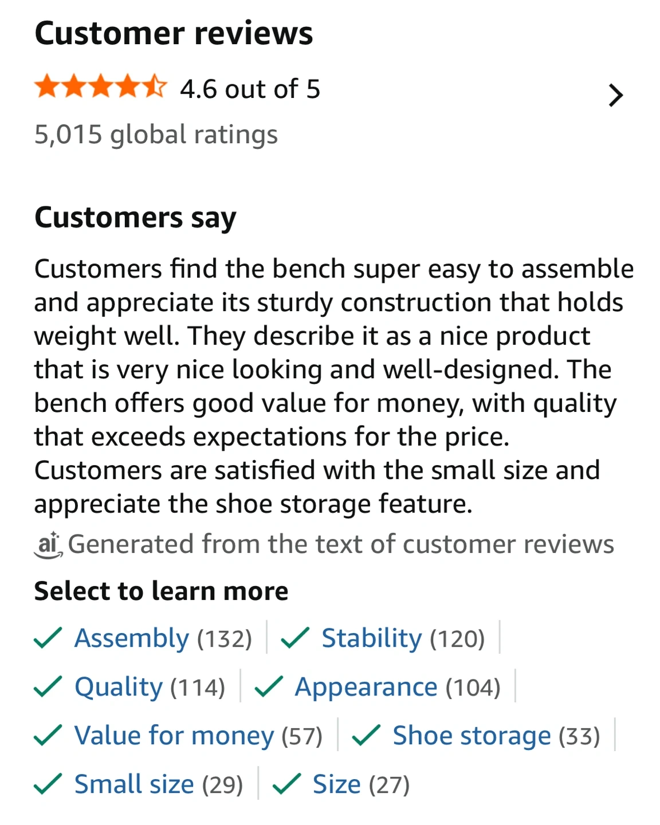Expand customer reviews with the right chevron
This screenshot has width=660, height=825.
(x=615, y=96)
